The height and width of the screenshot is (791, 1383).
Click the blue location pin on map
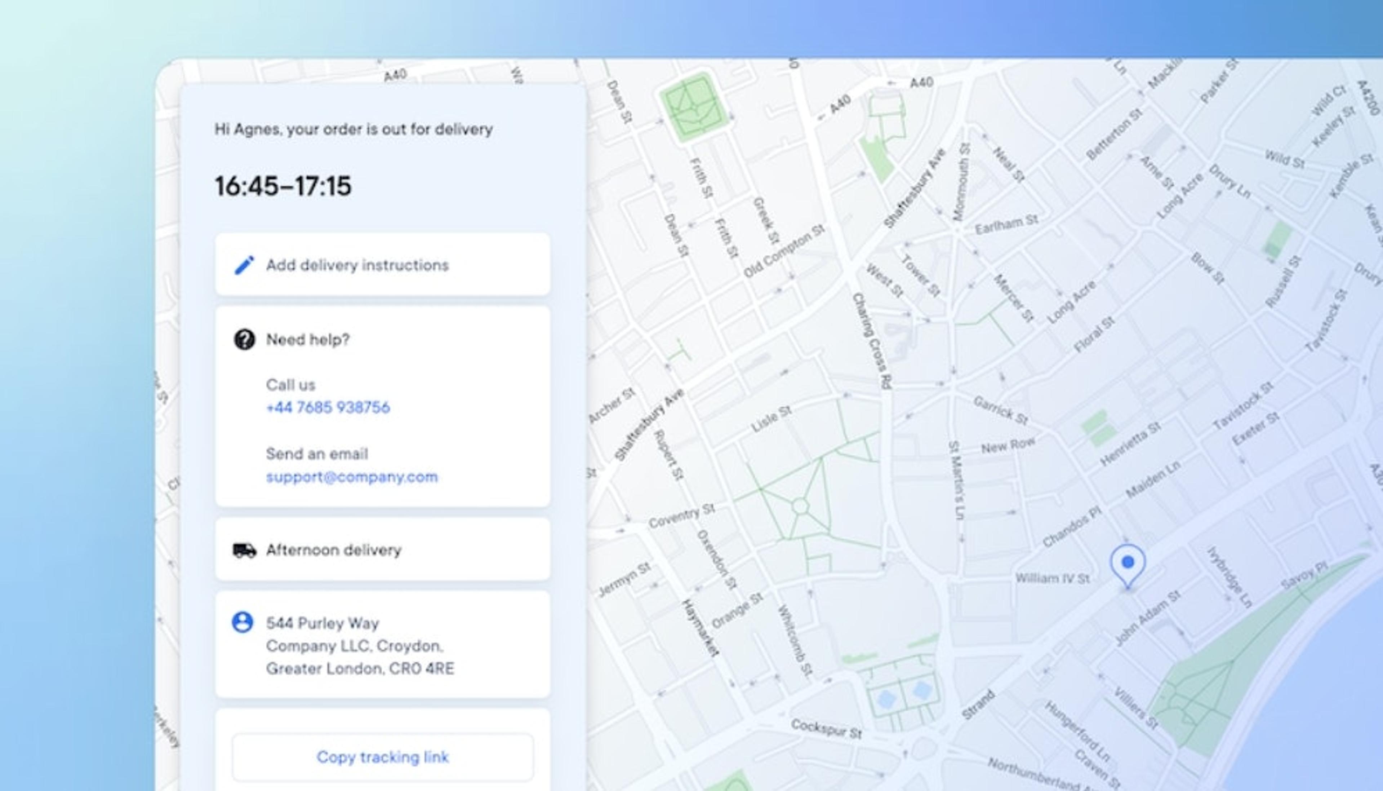(1128, 564)
